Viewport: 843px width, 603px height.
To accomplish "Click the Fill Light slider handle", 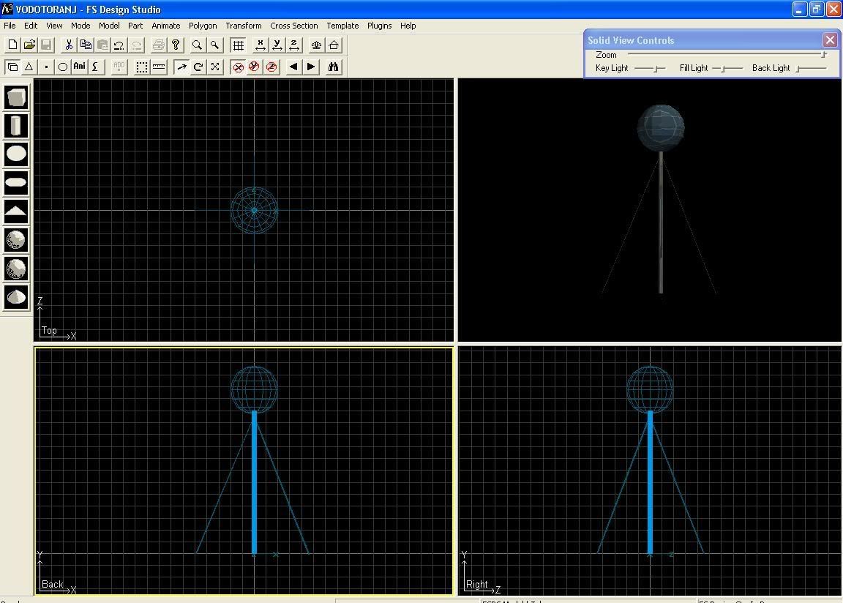I will (723, 68).
